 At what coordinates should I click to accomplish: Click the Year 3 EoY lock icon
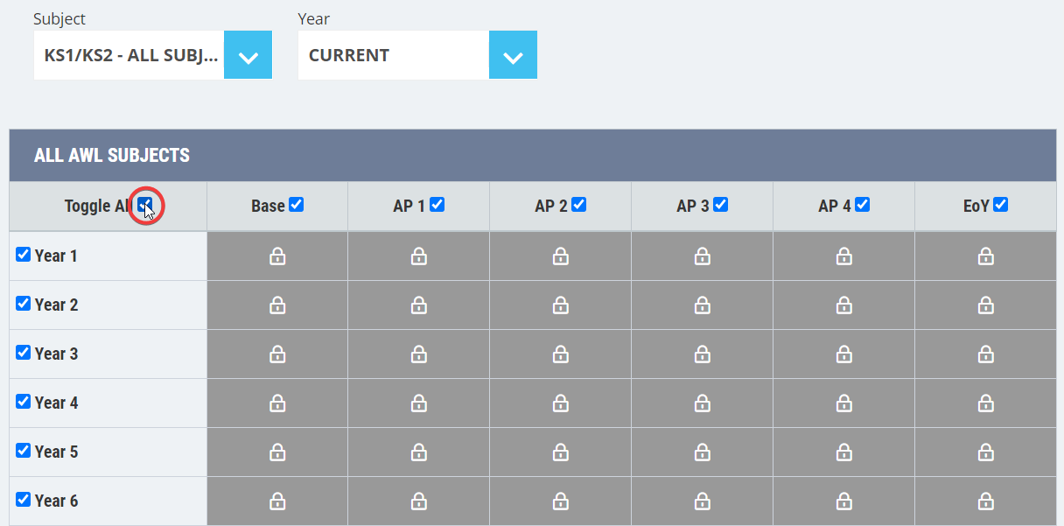pyautogui.click(x=986, y=354)
